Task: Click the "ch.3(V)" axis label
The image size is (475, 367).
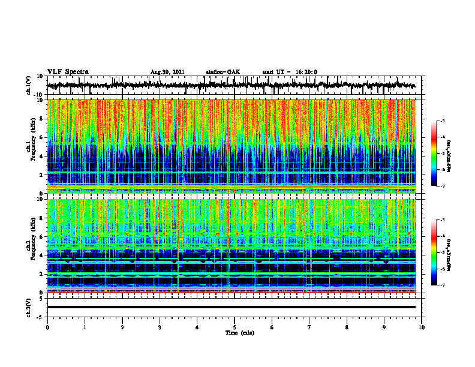Action: pos(29,308)
